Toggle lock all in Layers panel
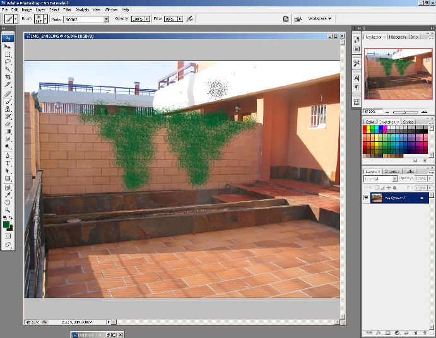This screenshot has width=436, height=338. 394,188
